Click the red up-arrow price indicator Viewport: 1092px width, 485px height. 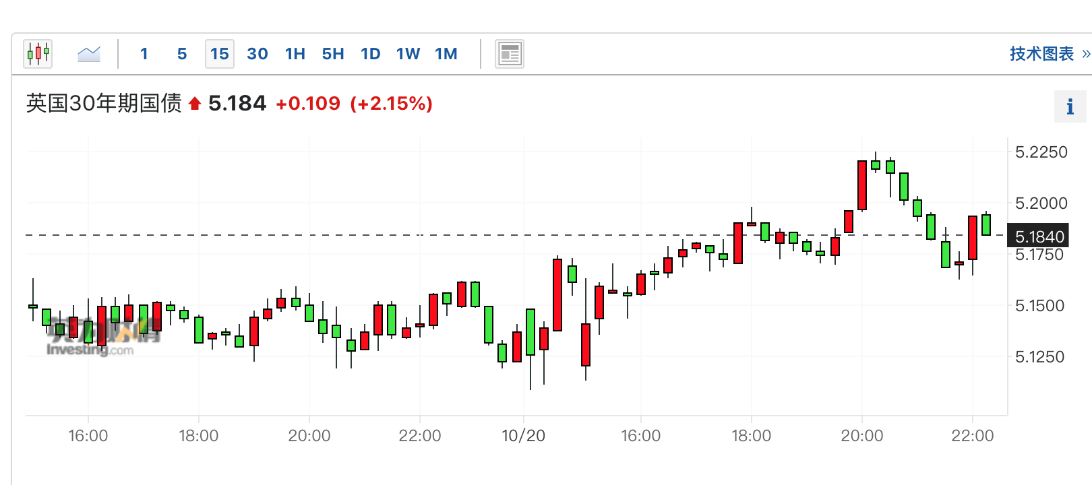(x=195, y=104)
